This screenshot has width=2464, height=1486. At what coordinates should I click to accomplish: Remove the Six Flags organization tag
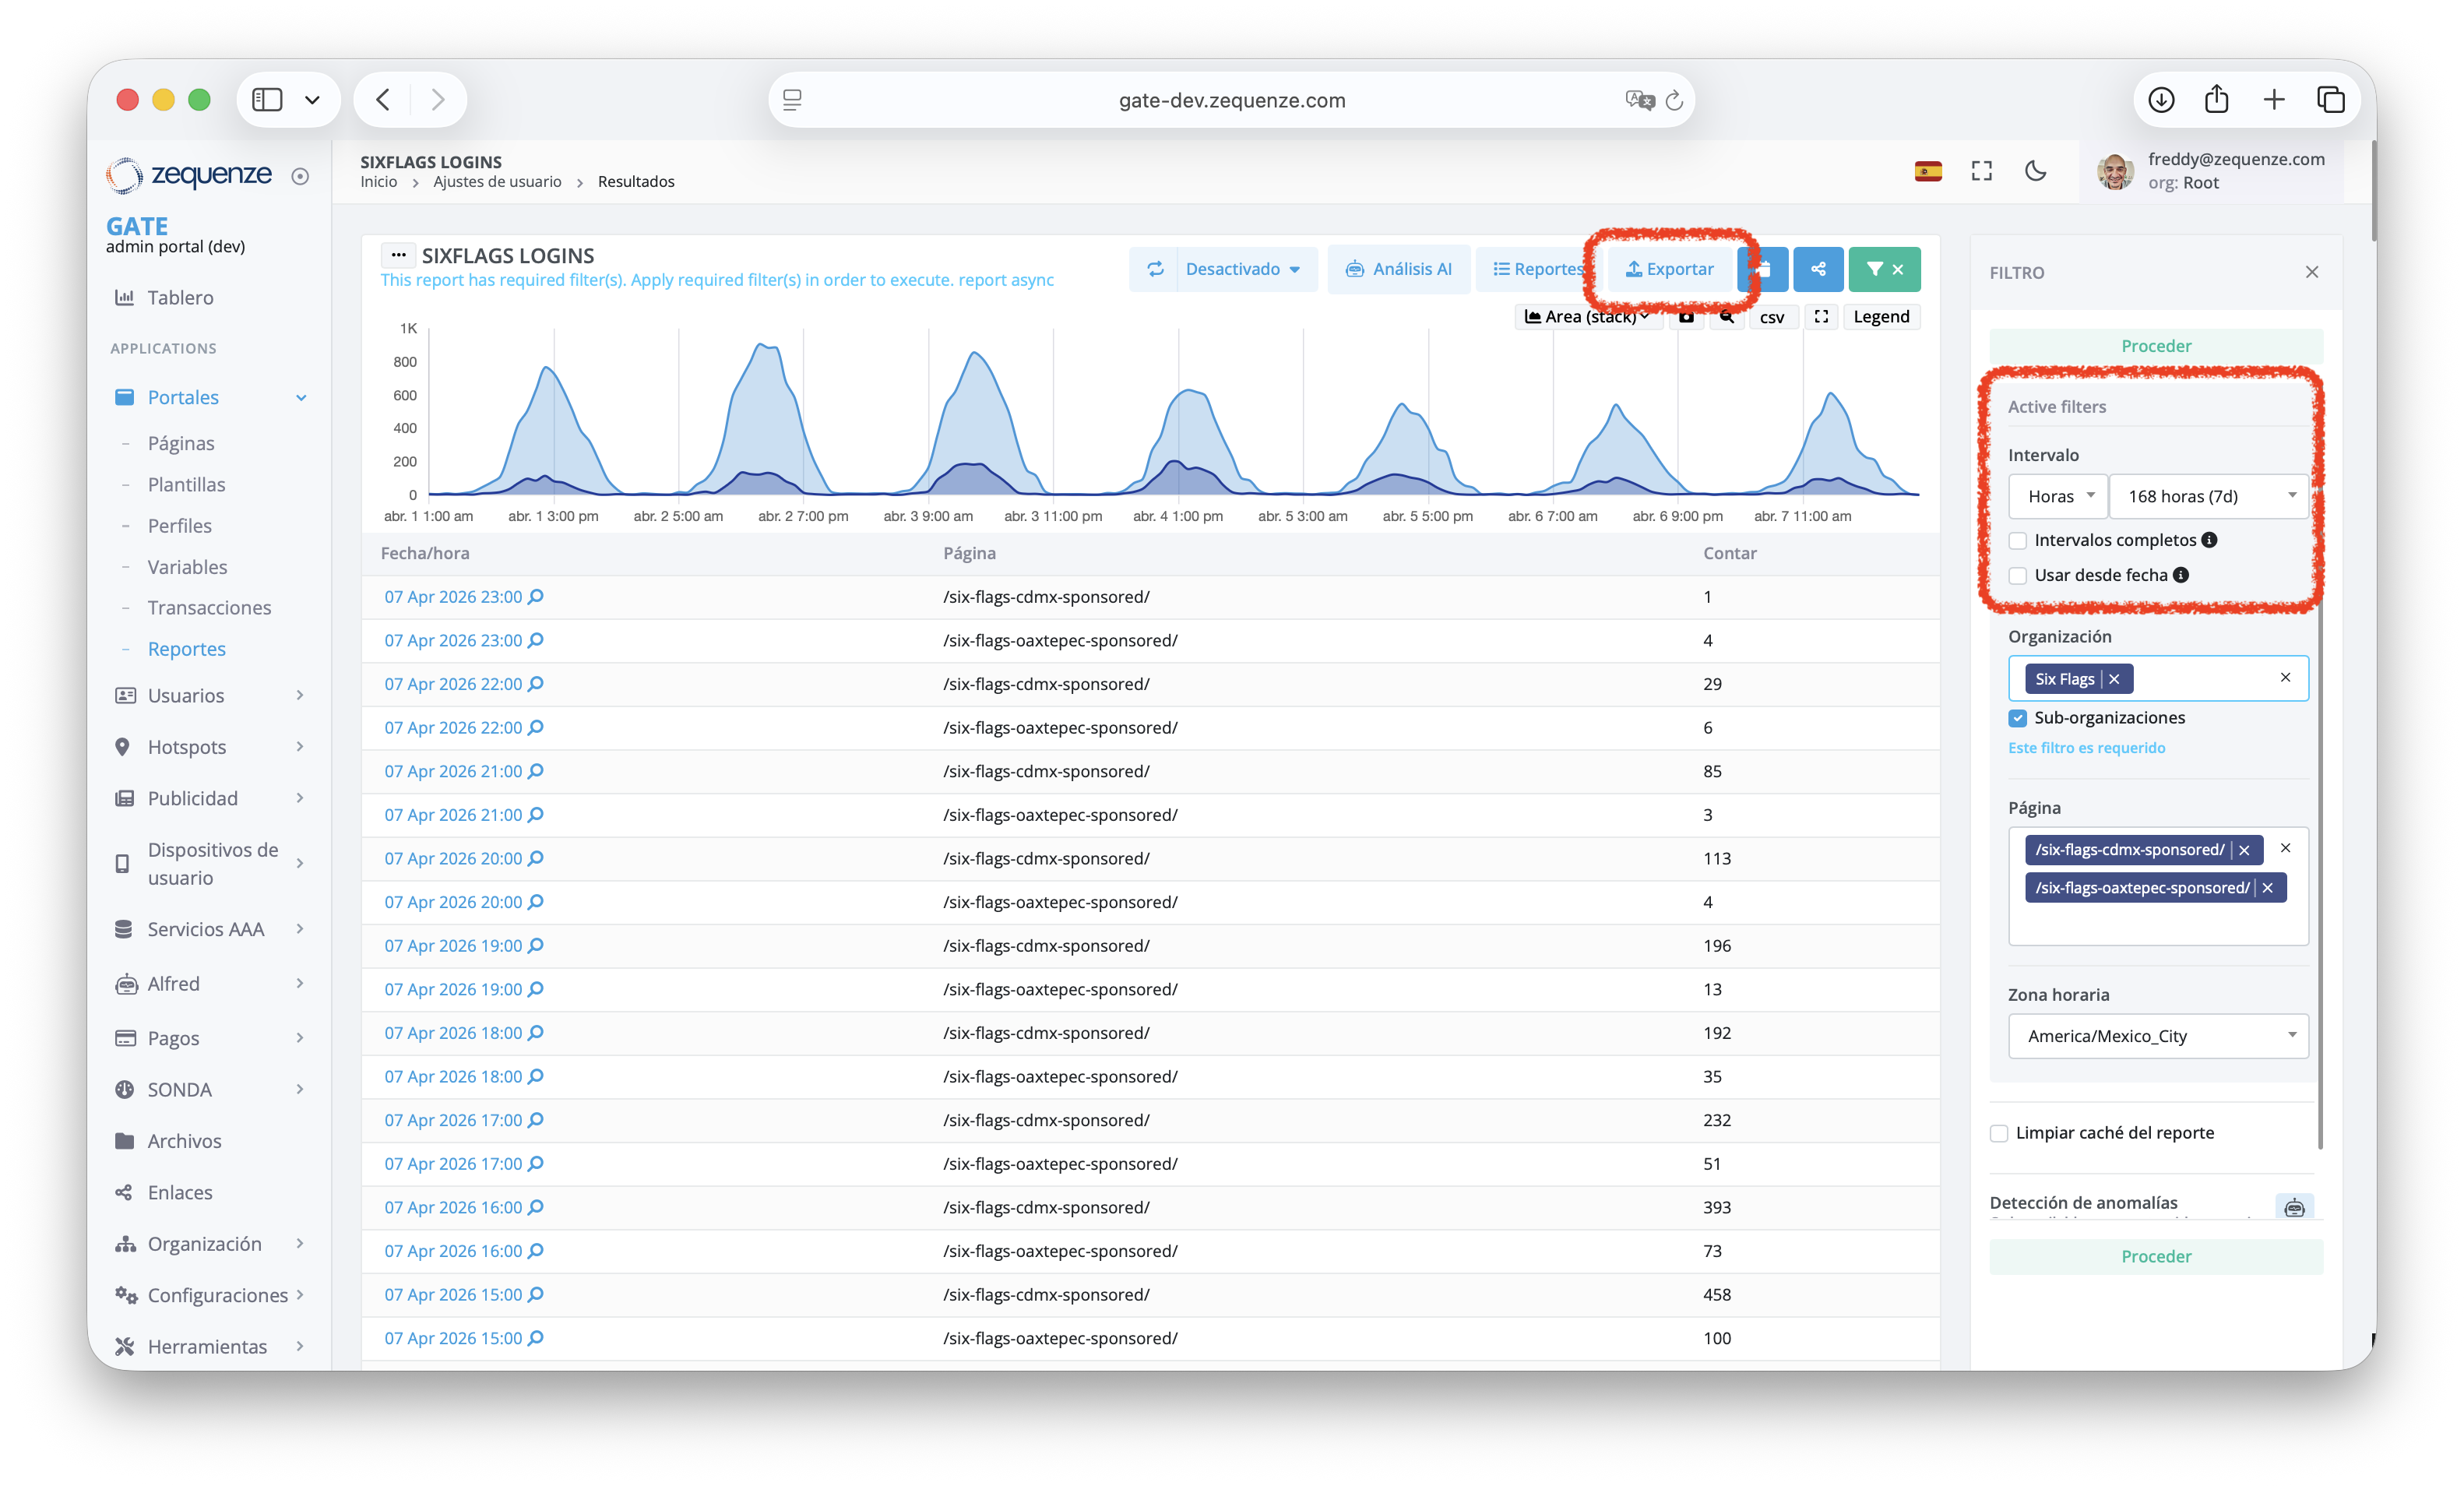pos(2114,679)
